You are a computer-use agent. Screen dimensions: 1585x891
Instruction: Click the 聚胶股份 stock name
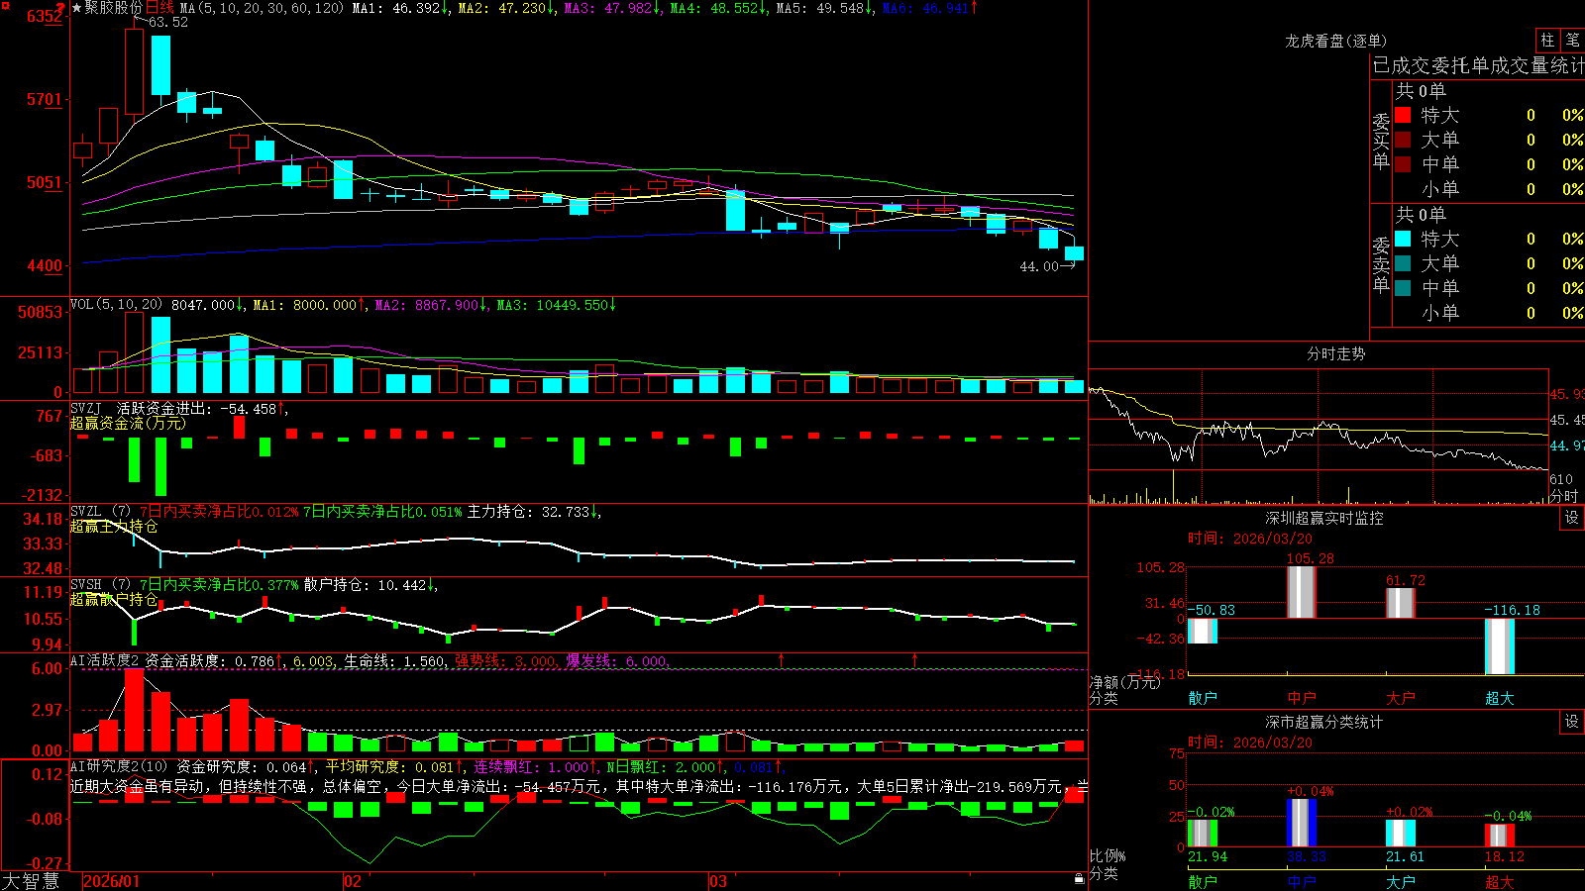pyautogui.click(x=114, y=8)
